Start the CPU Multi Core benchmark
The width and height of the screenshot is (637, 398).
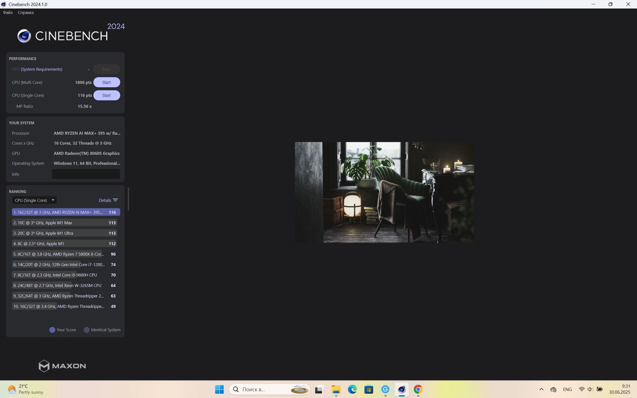[106, 82]
